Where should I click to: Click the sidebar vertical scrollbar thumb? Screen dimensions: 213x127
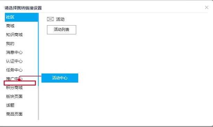[x=38, y=49]
